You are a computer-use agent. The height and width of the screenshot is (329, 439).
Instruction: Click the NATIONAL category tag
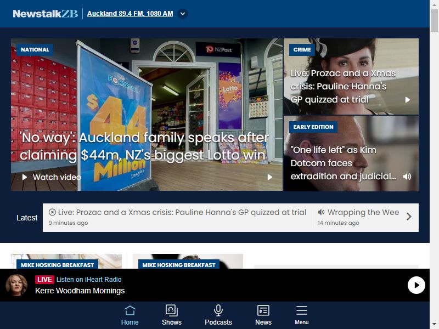35,50
